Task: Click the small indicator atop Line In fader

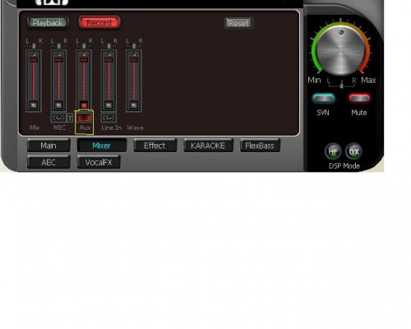Action: pyautogui.click(x=109, y=54)
